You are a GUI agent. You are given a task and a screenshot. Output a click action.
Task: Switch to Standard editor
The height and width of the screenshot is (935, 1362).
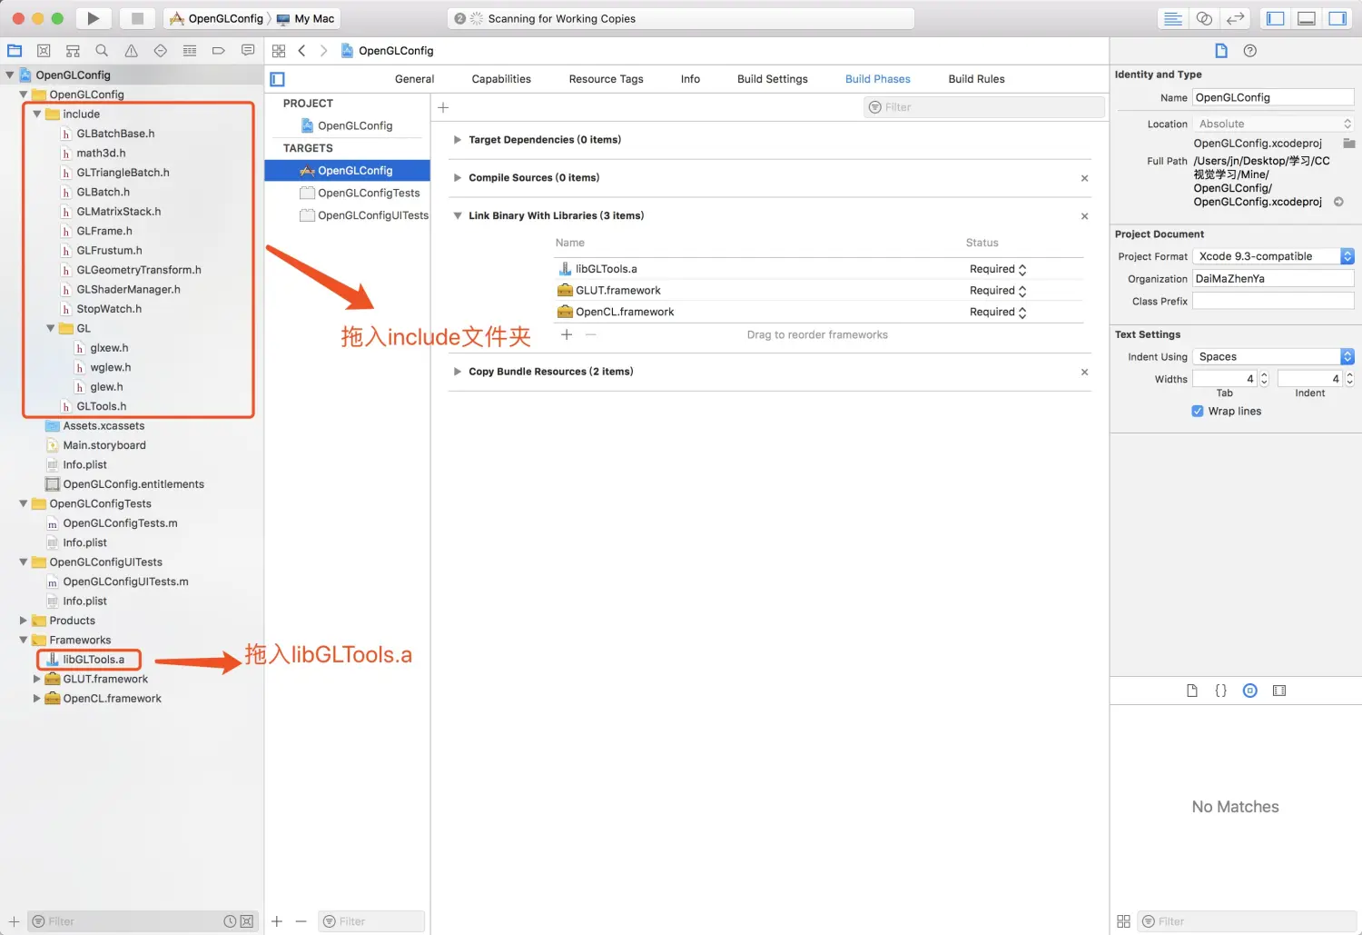click(x=1173, y=18)
